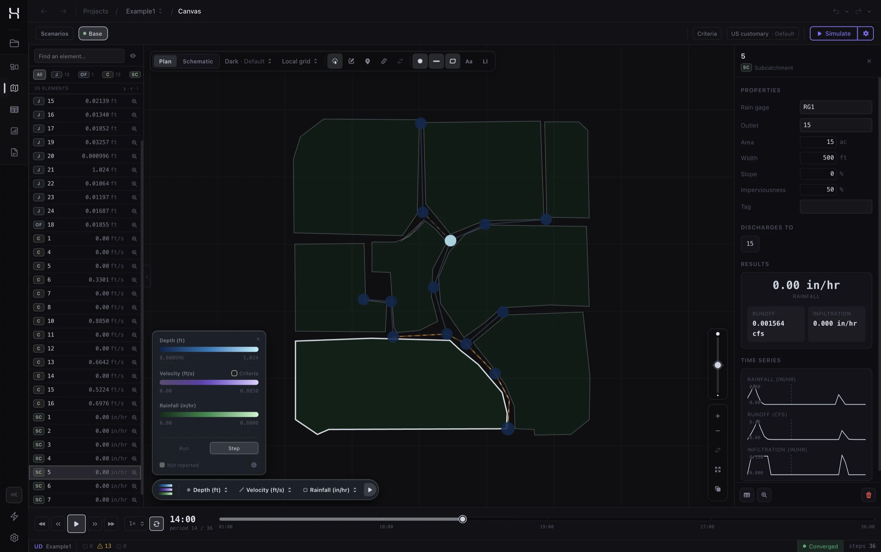Click the Depth color gradient bar

(209, 349)
